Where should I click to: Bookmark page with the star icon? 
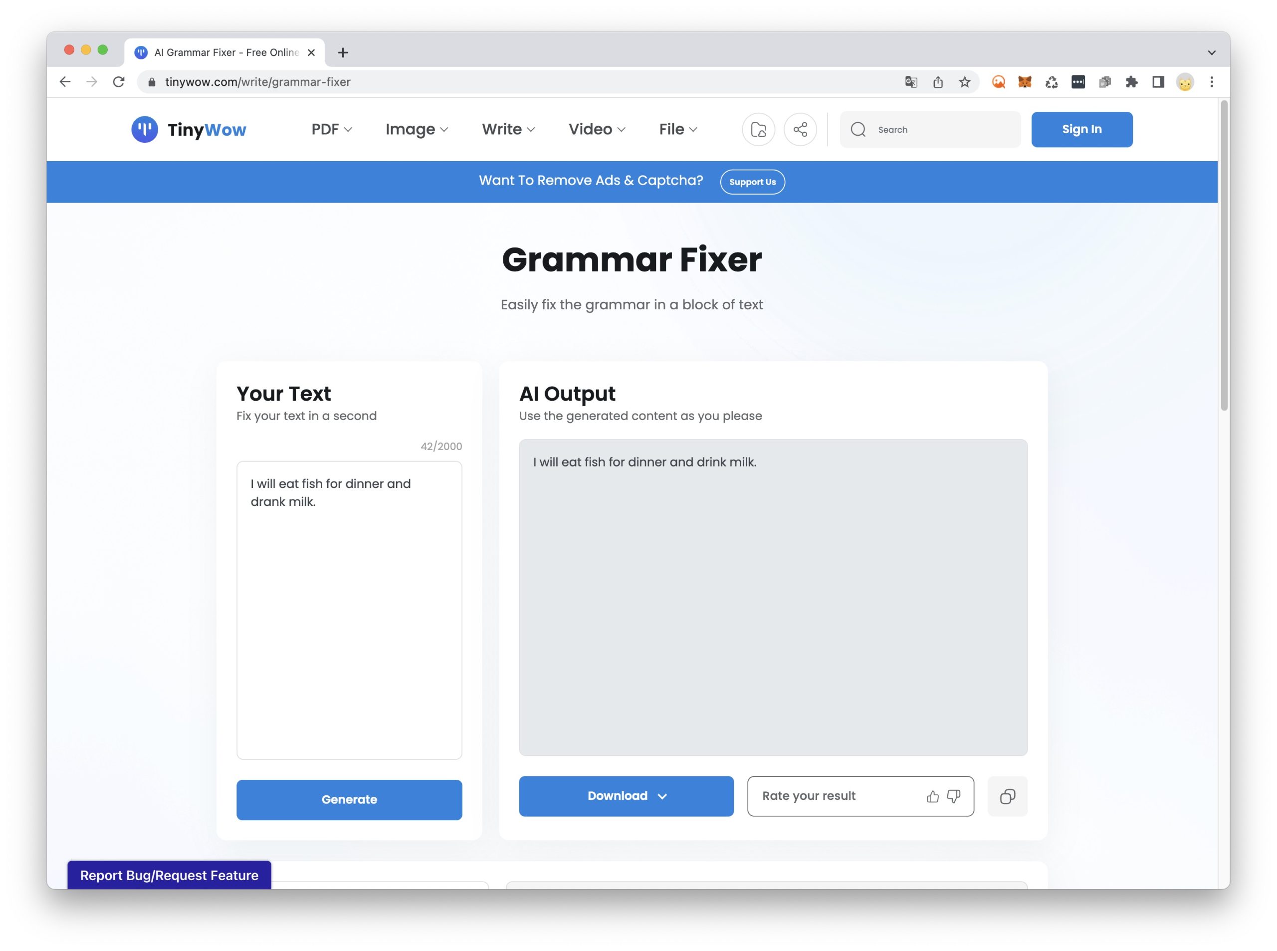(965, 82)
